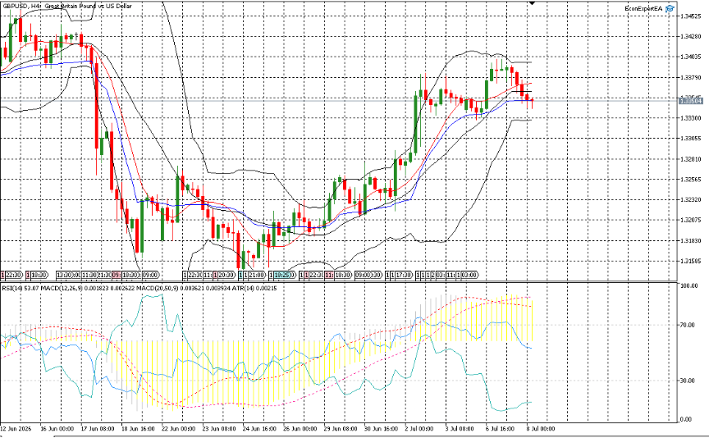Click the 30 Jun 16:00 time axis label
The height and width of the screenshot is (438, 709).
click(x=382, y=428)
